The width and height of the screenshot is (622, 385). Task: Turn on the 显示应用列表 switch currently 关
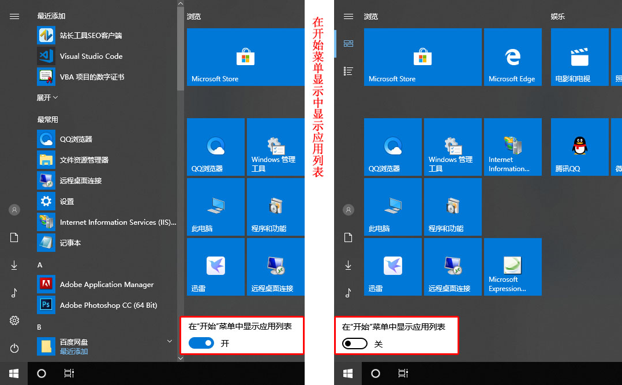355,344
